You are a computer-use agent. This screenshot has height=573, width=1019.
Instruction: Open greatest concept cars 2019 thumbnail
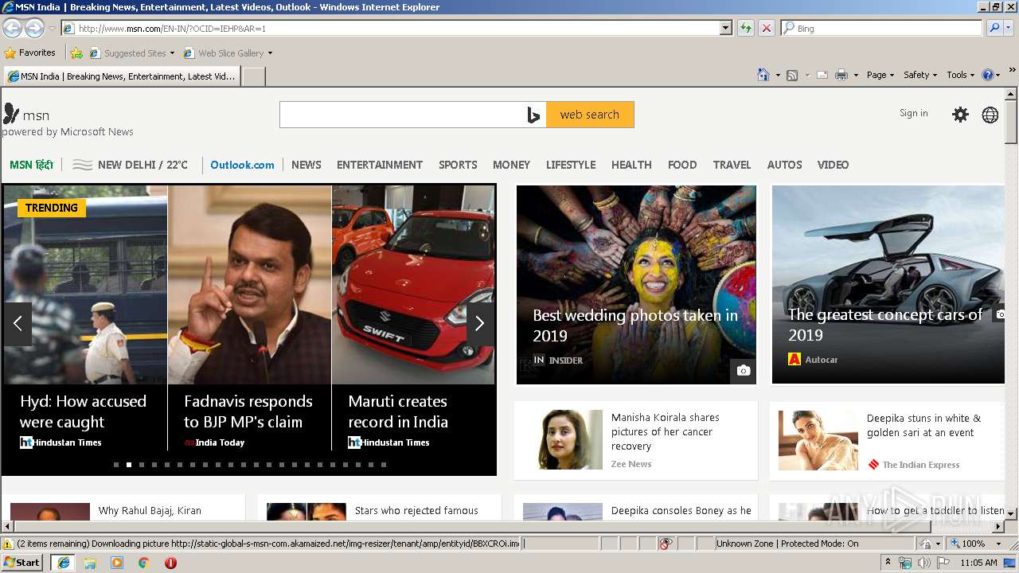tap(888, 285)
